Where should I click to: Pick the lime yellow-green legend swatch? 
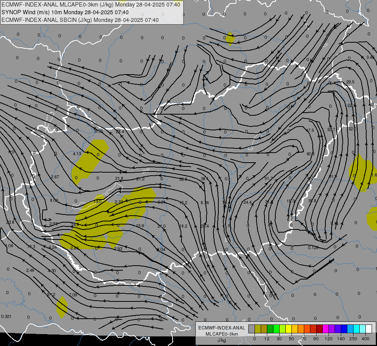283,329
